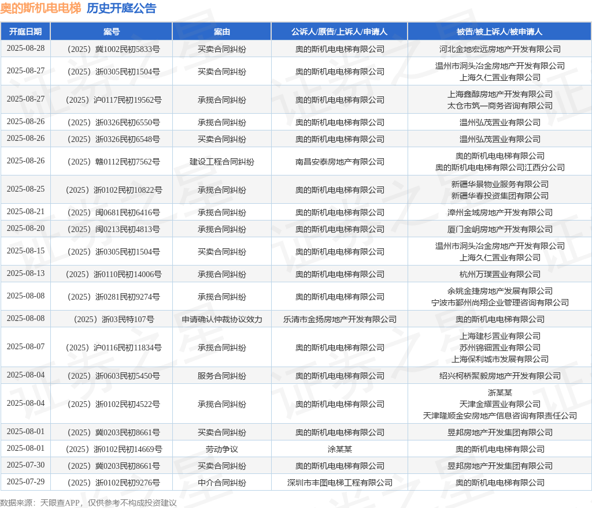This screenshot has height=508, width=592.
Task: Click defendant 新疆华景物业服务有限公司
Action: tap(500, 184)
